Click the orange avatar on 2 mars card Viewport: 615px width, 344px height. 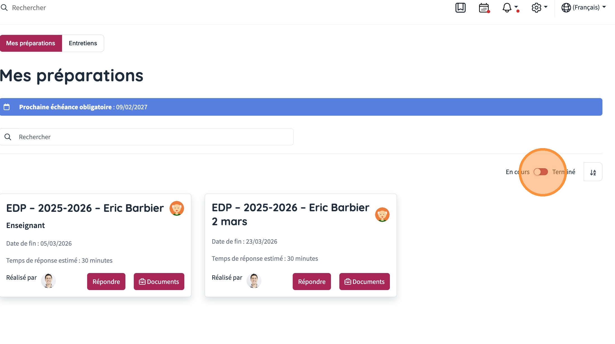coord(382,215)
